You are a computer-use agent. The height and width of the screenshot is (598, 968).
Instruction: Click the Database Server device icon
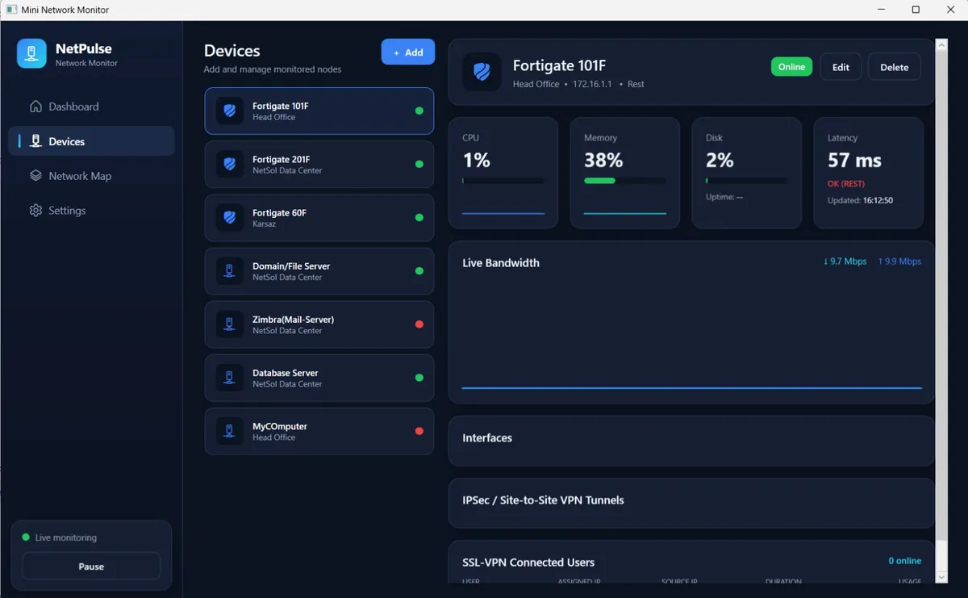pyautogui.click(x=230, y=378)
